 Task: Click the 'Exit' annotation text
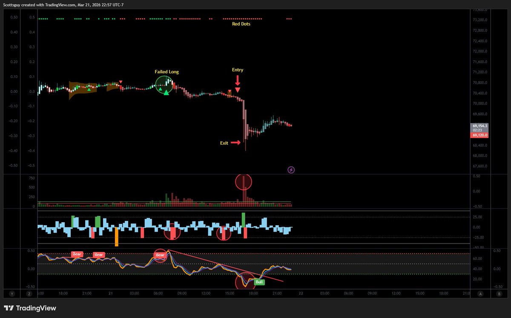coord(224,143)
